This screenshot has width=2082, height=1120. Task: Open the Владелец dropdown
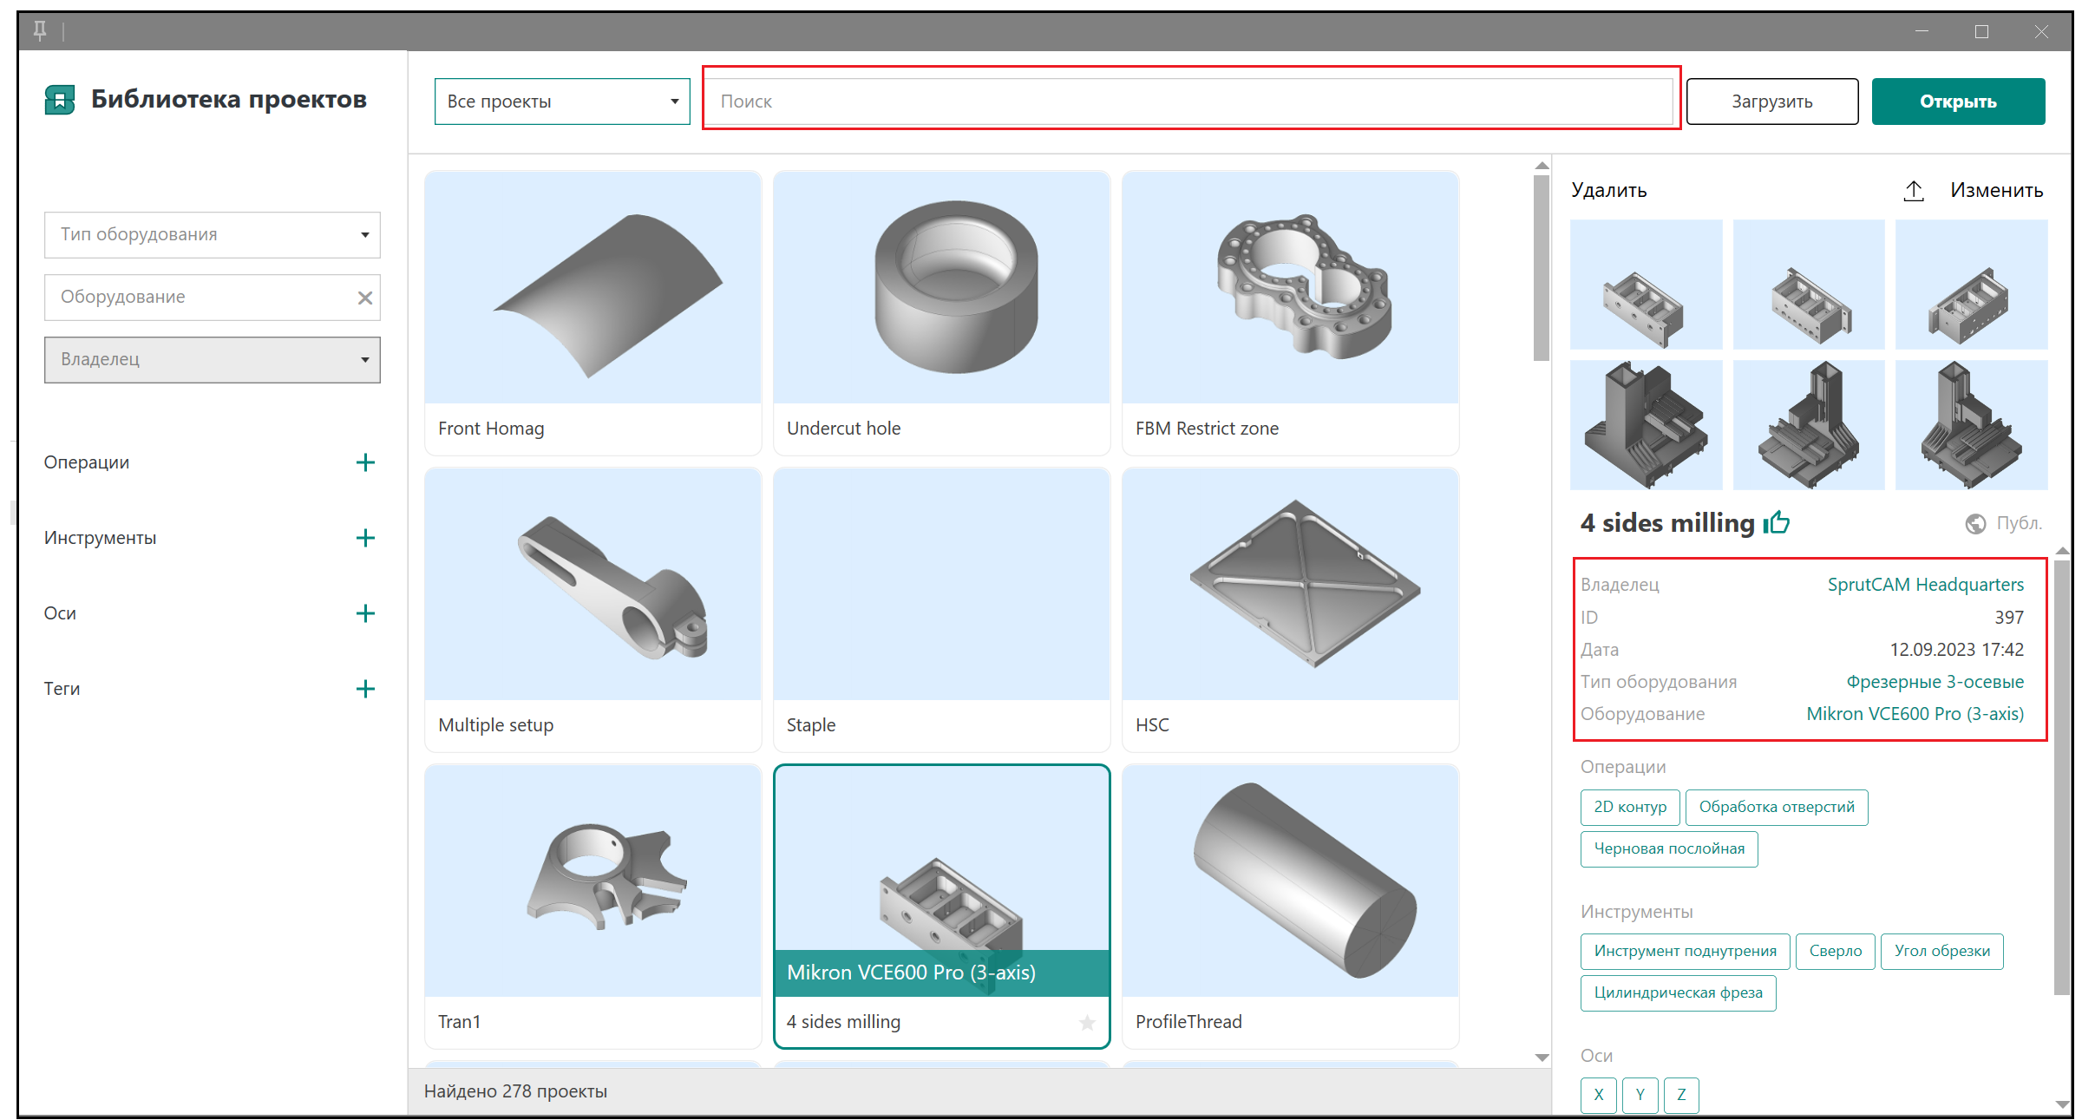point(212,360)
